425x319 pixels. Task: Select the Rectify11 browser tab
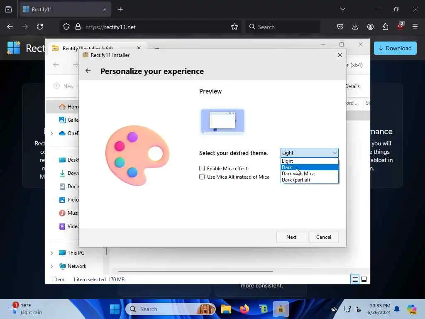tap(65, 9)
